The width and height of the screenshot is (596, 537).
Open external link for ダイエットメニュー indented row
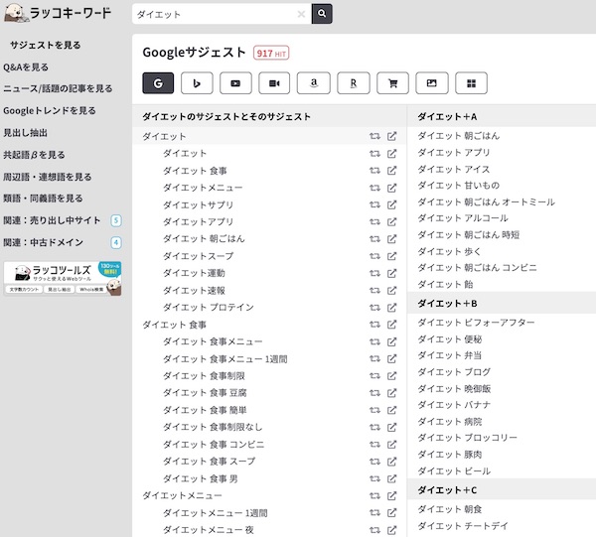[392, 188]
